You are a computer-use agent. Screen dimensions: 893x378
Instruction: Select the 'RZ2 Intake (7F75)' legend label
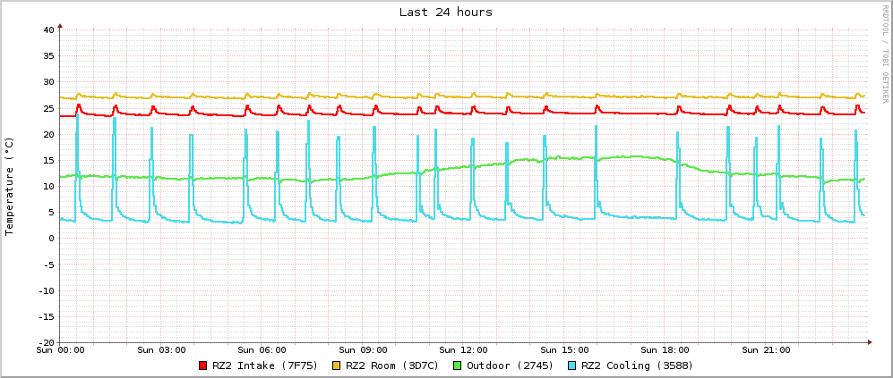pyautogui.click(x=265, y=365)
